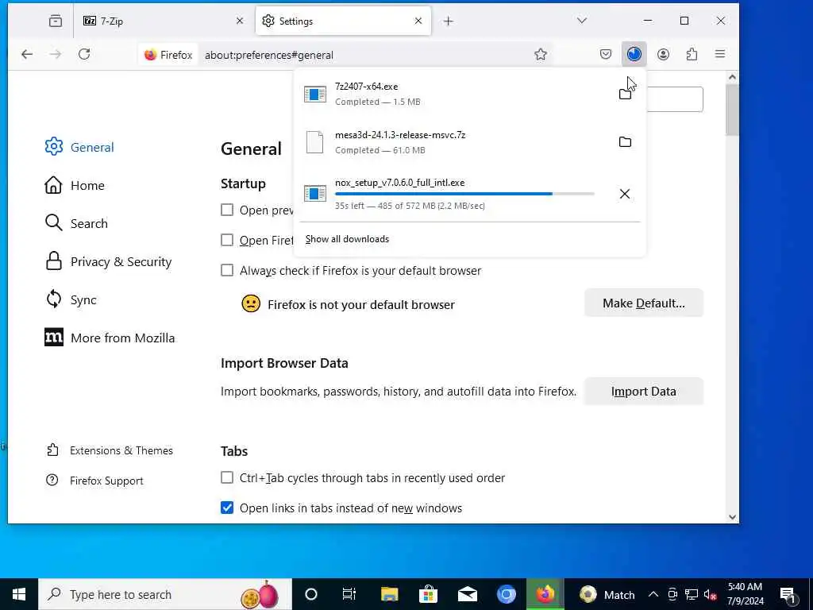Open the network tray icon

pos(692,594)
